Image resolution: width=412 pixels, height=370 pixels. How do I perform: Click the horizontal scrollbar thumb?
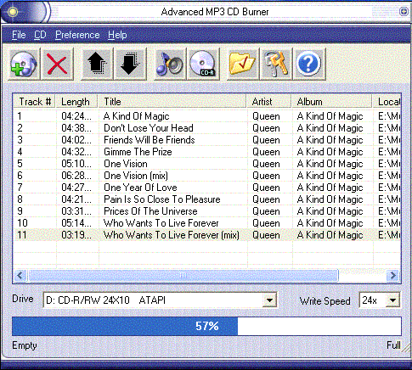point(183,275)
